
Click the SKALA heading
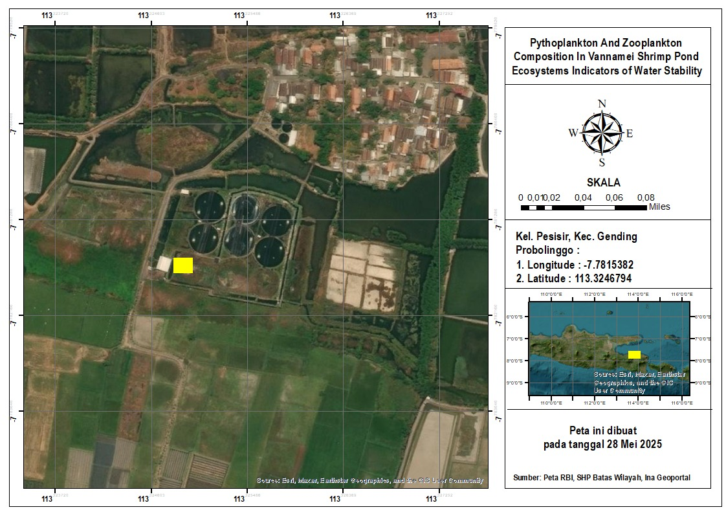pos(603,183)
